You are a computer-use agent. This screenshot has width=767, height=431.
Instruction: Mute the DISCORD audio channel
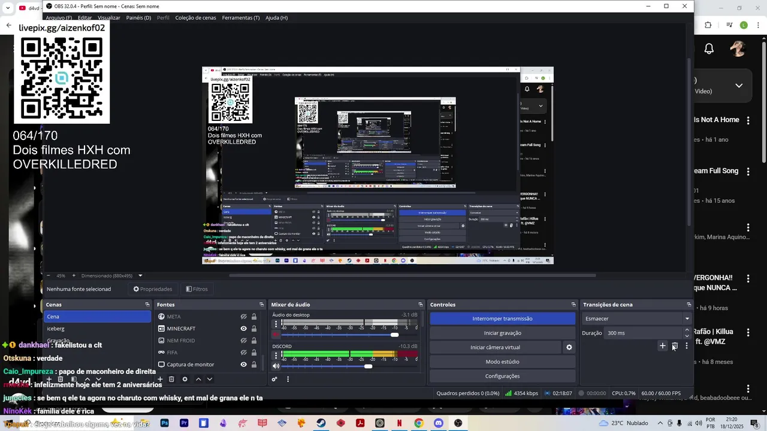point(276,366)
